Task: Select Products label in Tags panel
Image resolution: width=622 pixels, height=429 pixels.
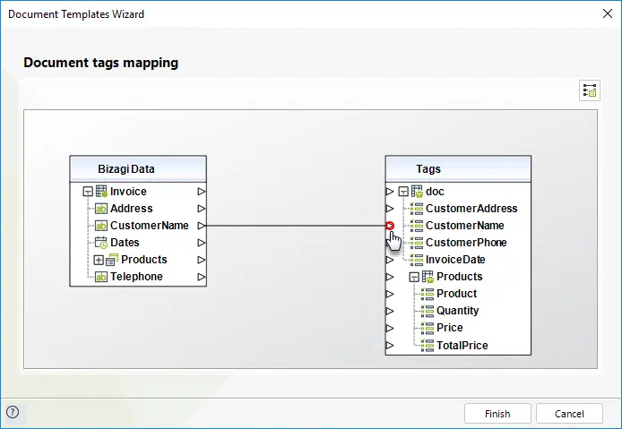Action: point(460,277)
